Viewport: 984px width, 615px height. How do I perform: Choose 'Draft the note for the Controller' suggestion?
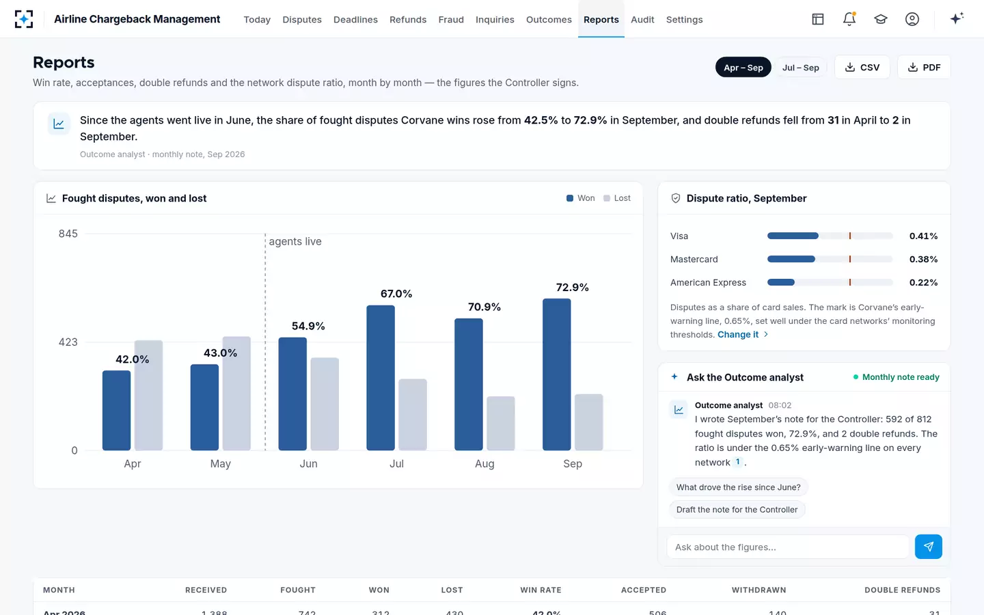[737, 510]
